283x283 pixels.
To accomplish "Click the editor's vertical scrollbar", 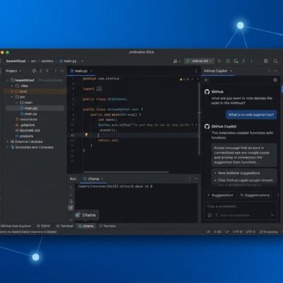I will pyautogui.click(x=199, y=119).
